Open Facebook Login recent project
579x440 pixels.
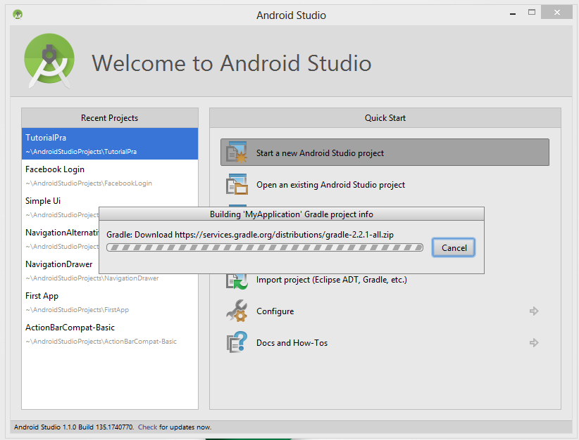pyautogui.click(x=110, y=176)
